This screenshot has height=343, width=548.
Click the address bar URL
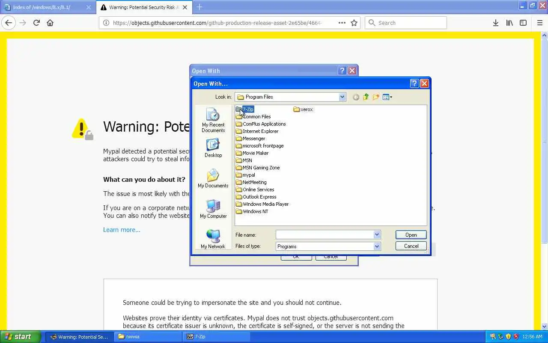(x=217, y=23)
